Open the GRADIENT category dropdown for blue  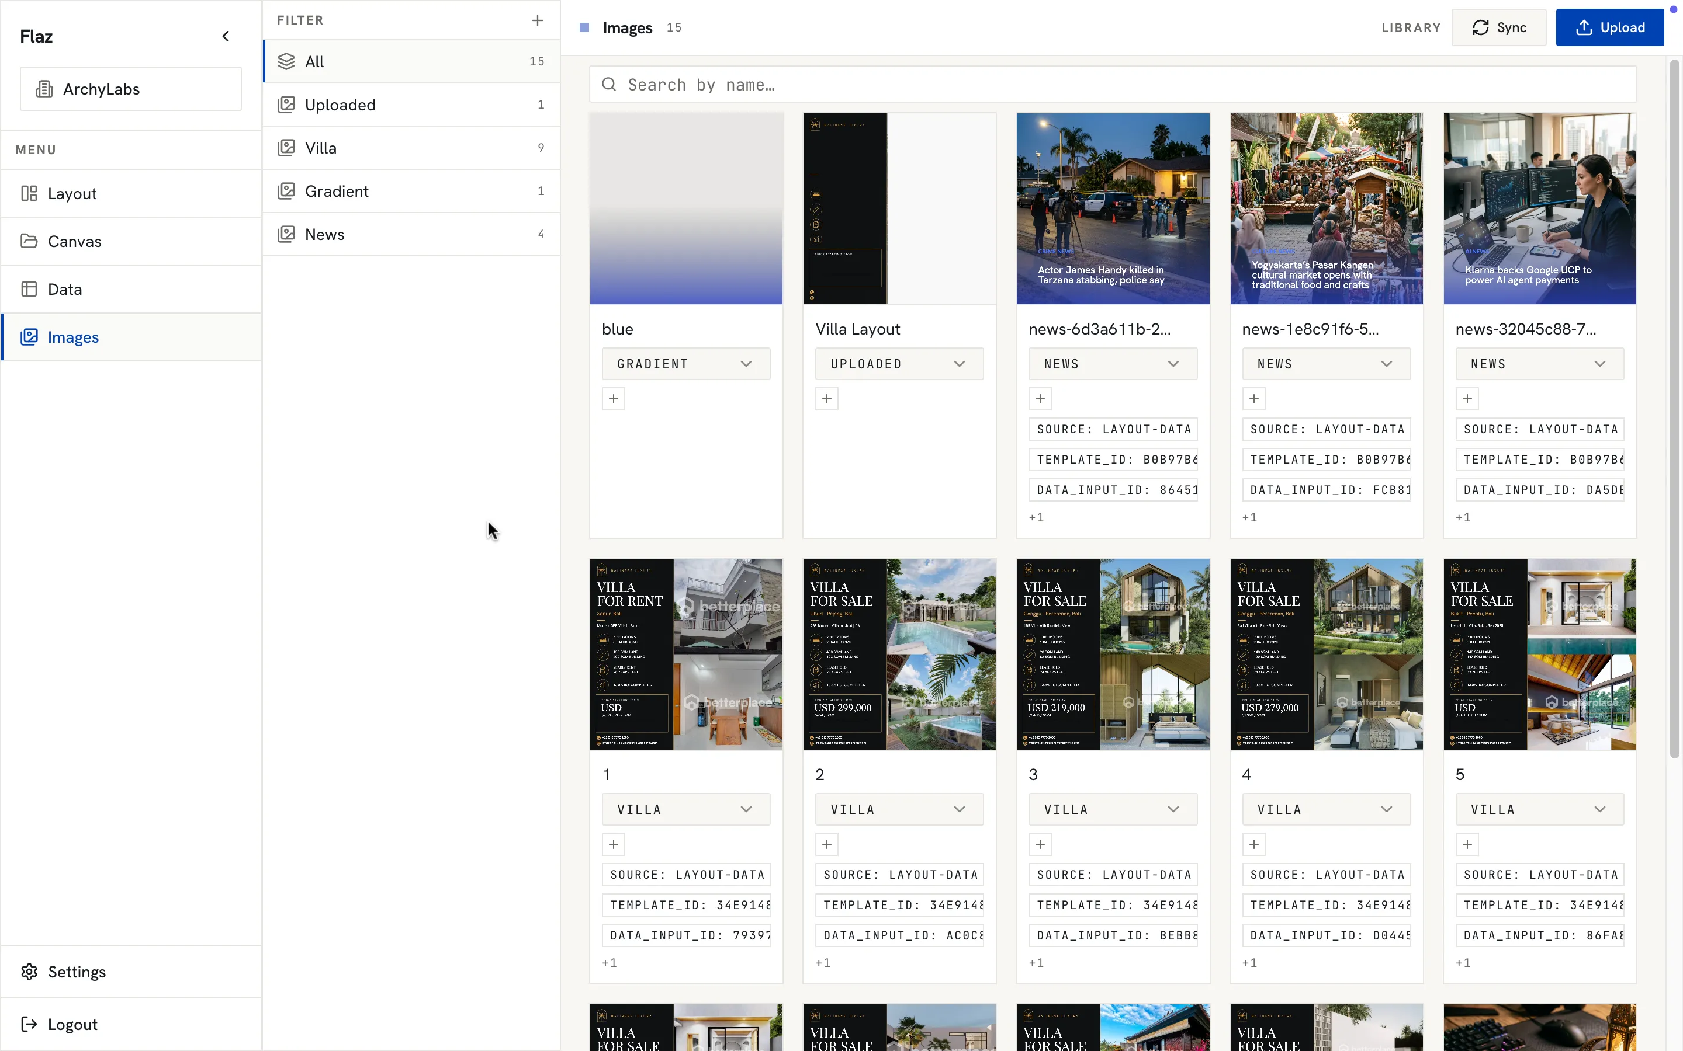coord(685,364)
